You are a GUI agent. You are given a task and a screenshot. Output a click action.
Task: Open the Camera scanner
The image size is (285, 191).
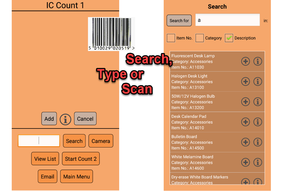[x=101, y=141]
